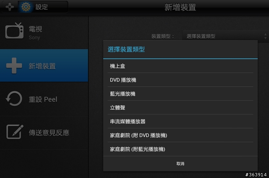Select 藍光播放機 device type
Screen dimensions: 269x178
[x=180, y=94]
